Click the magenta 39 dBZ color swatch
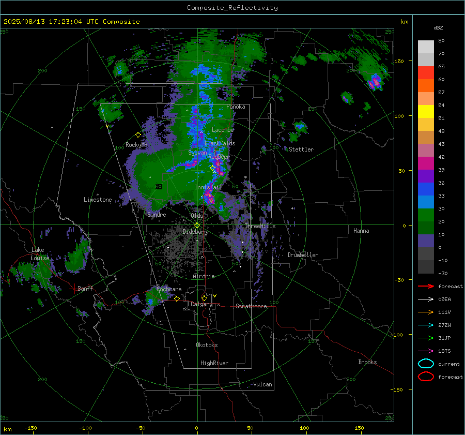465x435 pixels. pos(426,163)
